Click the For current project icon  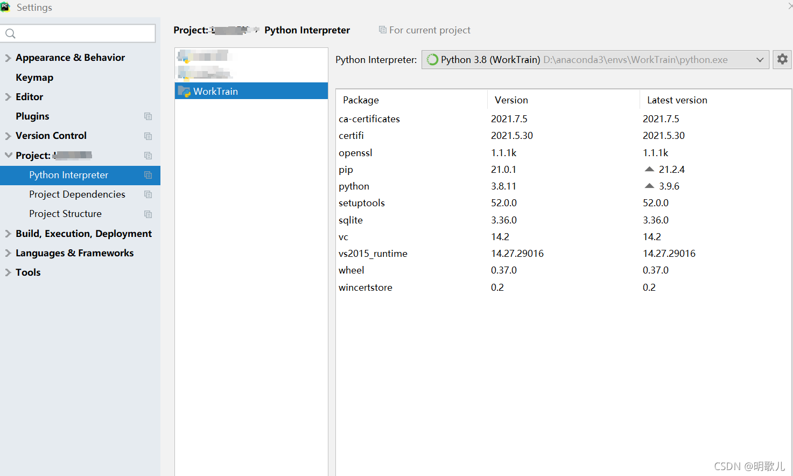tap(382, 30)
